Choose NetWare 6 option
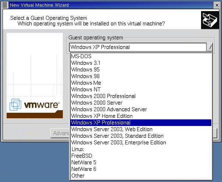 (x=141, y=169)
